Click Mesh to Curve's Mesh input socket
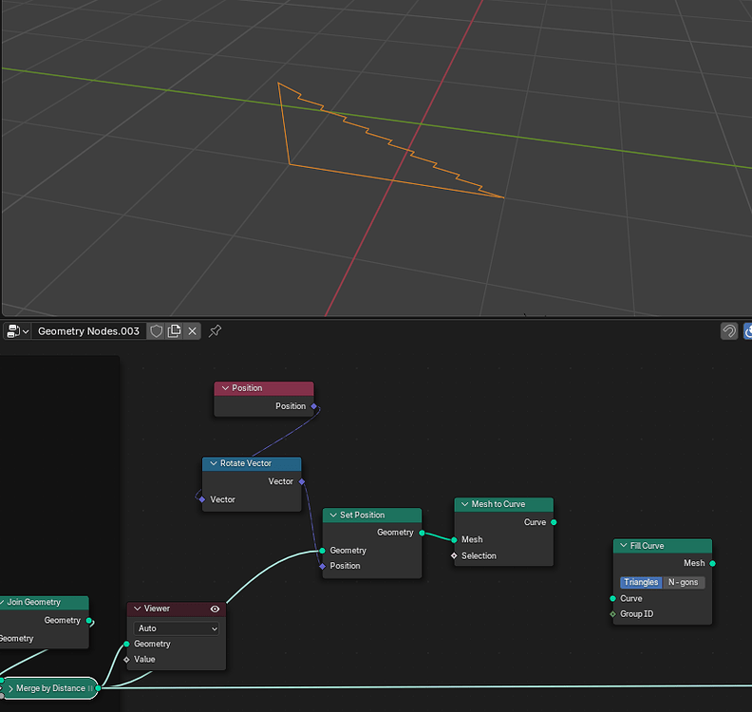 click(454, 540)
